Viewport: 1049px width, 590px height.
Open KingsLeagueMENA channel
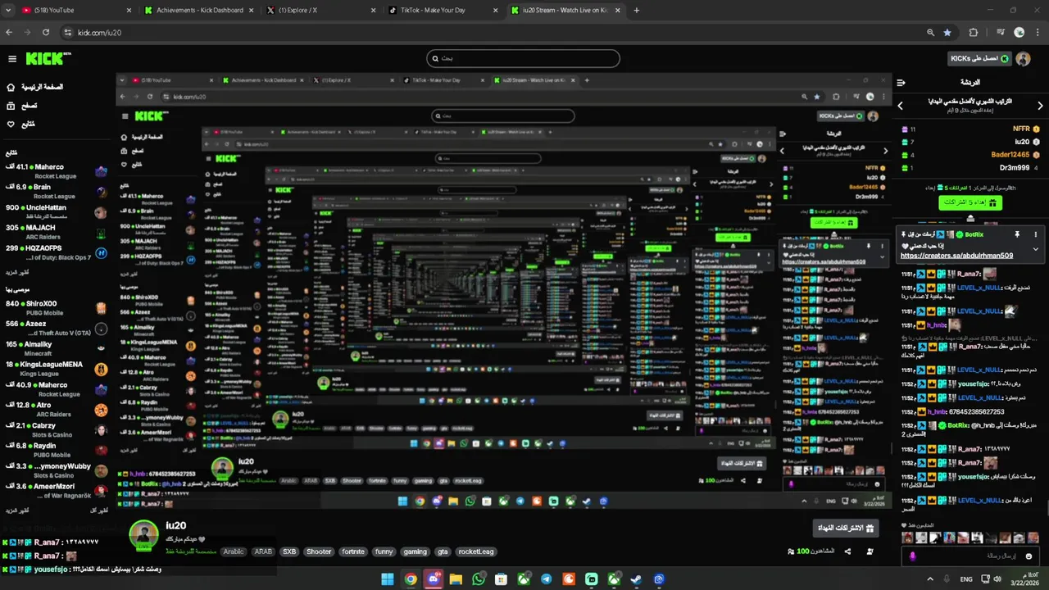(x=56, y=369)
